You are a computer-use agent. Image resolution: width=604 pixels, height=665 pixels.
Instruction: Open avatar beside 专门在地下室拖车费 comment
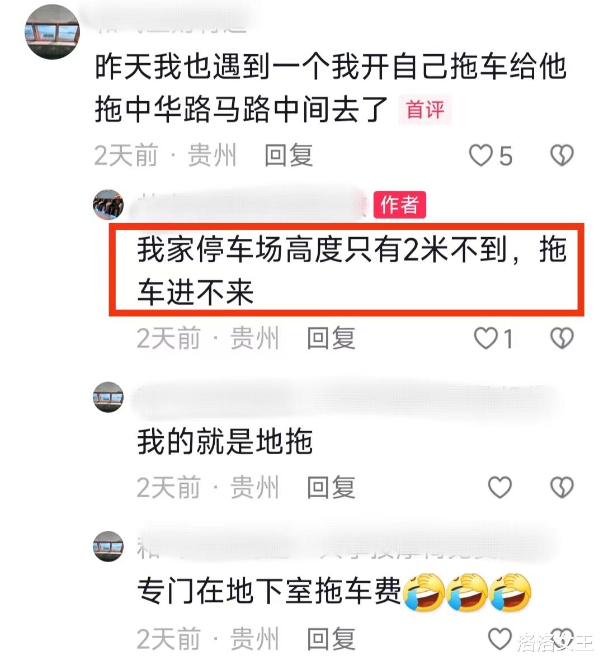[x=108, y=546]
